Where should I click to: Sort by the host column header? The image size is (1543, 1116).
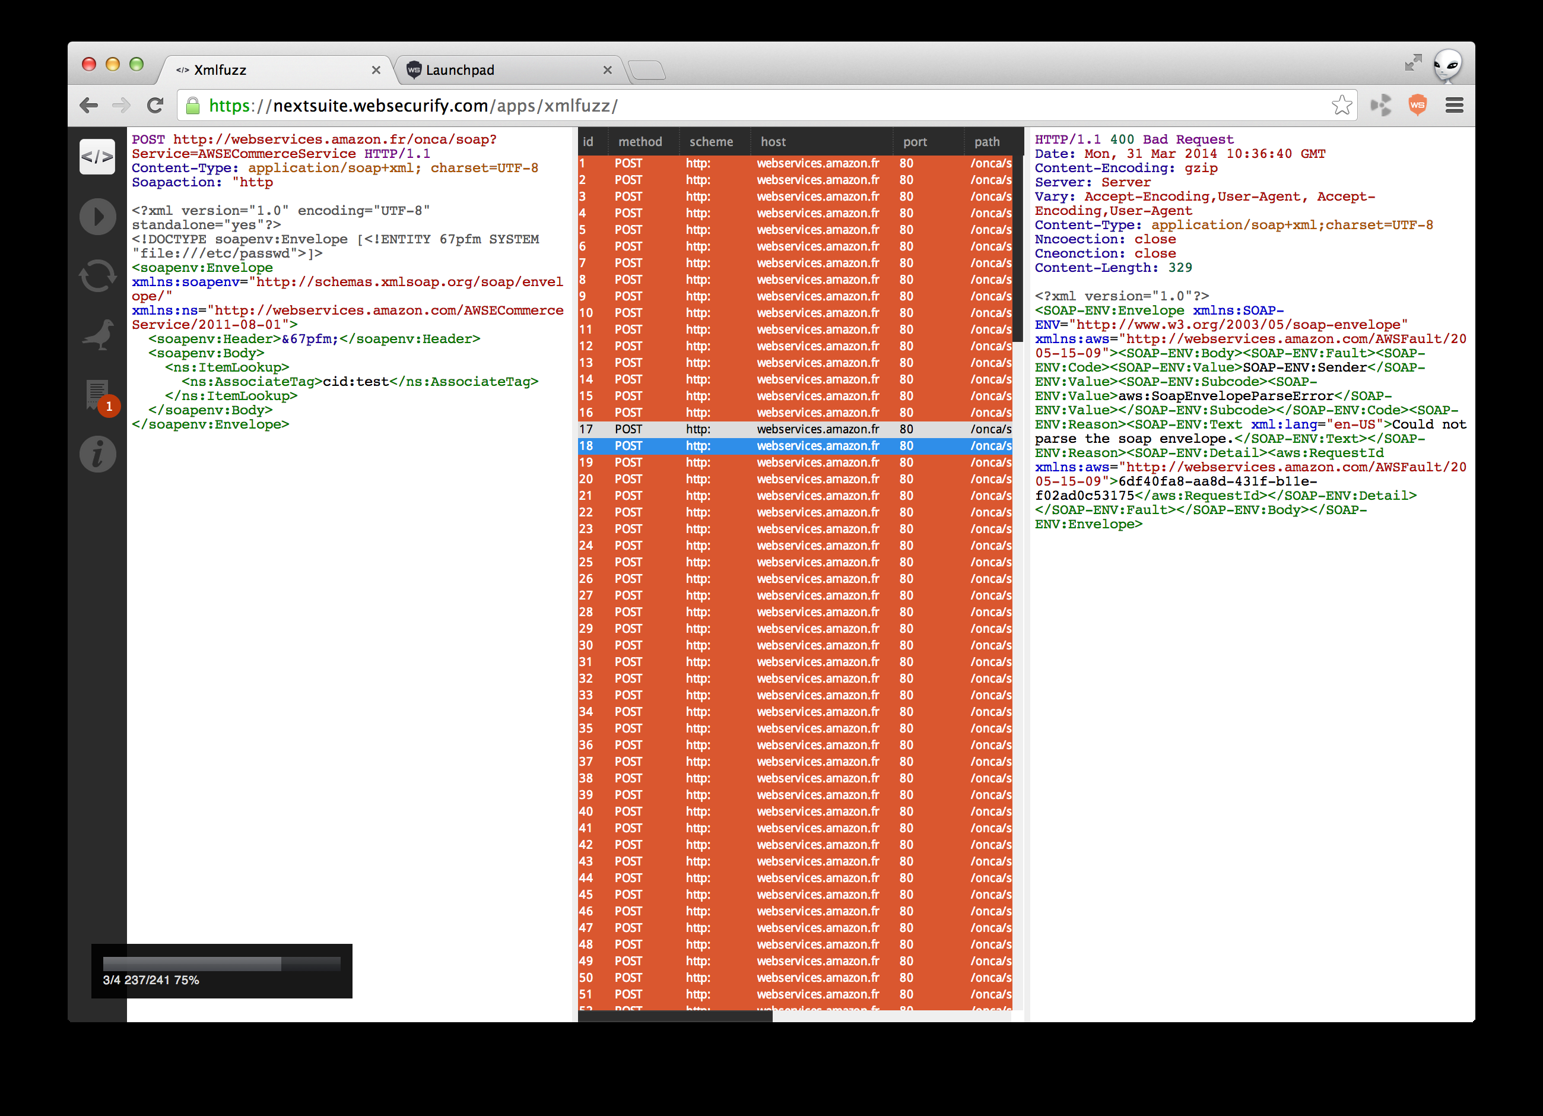pos(773,141)
